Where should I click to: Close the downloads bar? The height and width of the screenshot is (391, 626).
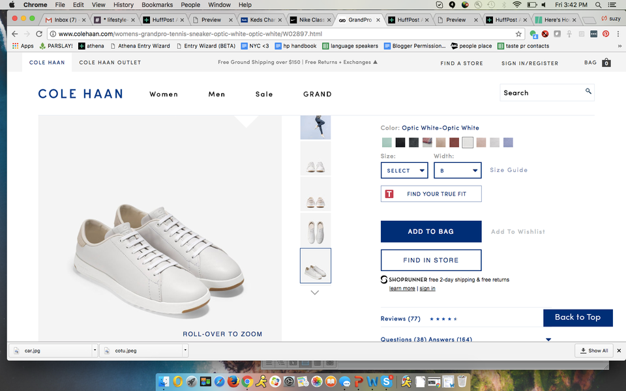(619, 351)
